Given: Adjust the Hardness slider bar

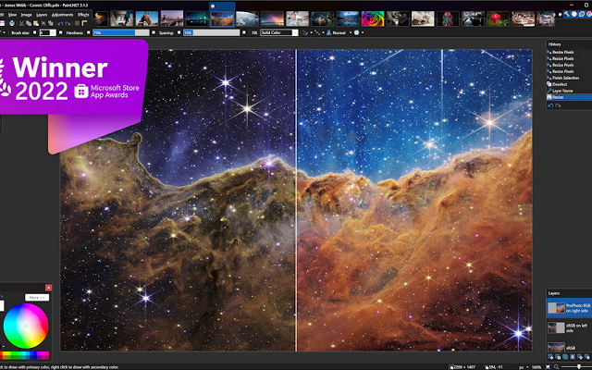Looking at the screenshot, I should coord(121,32).
